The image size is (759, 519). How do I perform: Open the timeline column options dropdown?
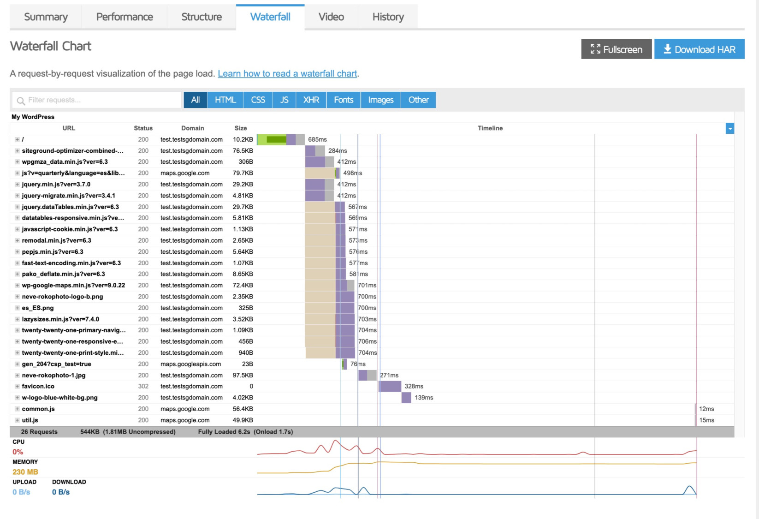tap(729, 128)
